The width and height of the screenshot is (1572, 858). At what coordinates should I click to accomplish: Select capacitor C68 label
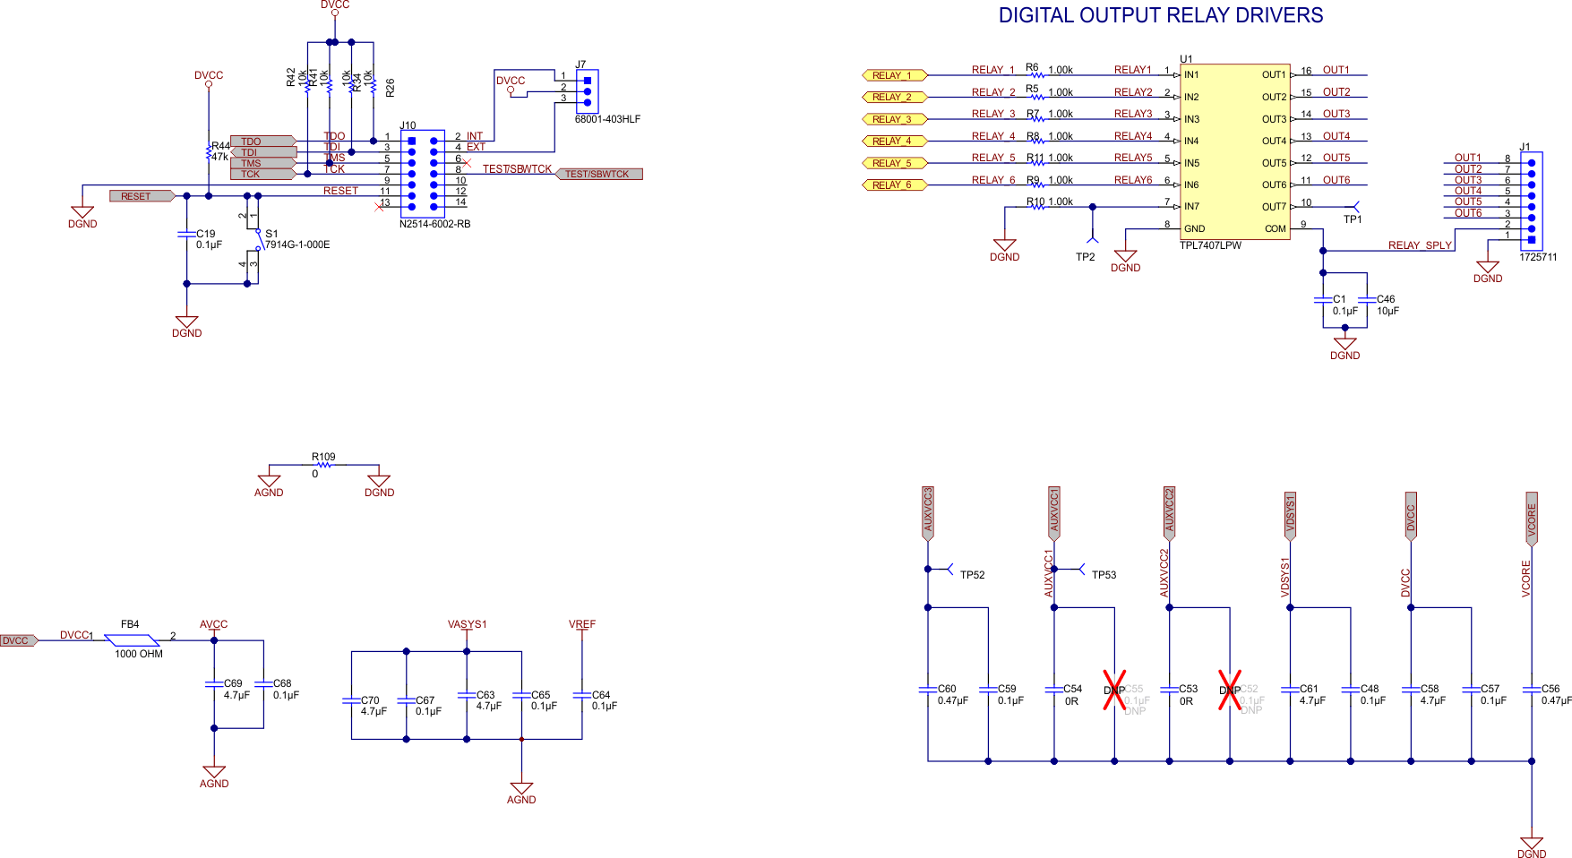[x=282, y=683]
